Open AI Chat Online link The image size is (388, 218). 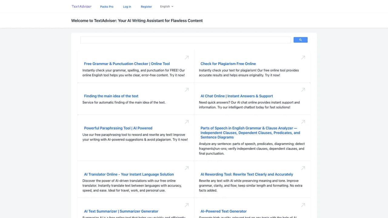[237, 96]
